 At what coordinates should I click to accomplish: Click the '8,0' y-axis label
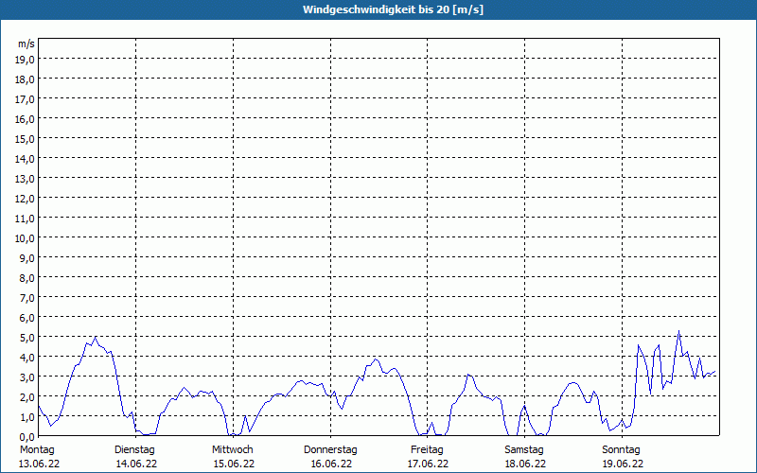[27, 278]
